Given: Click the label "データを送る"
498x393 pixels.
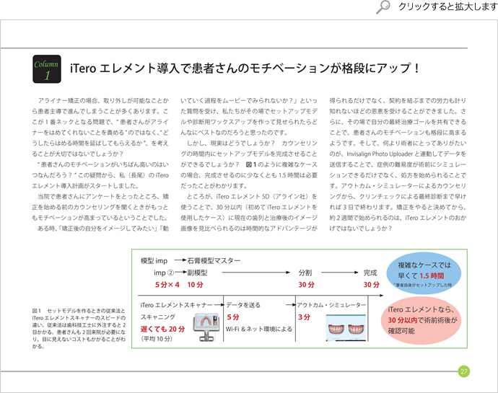Looking at the screenshot, I should [x=243, y=305].
